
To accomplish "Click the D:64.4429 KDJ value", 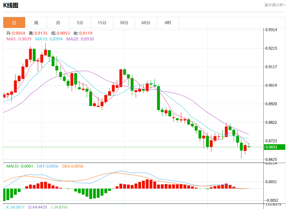I will point(37,207).
